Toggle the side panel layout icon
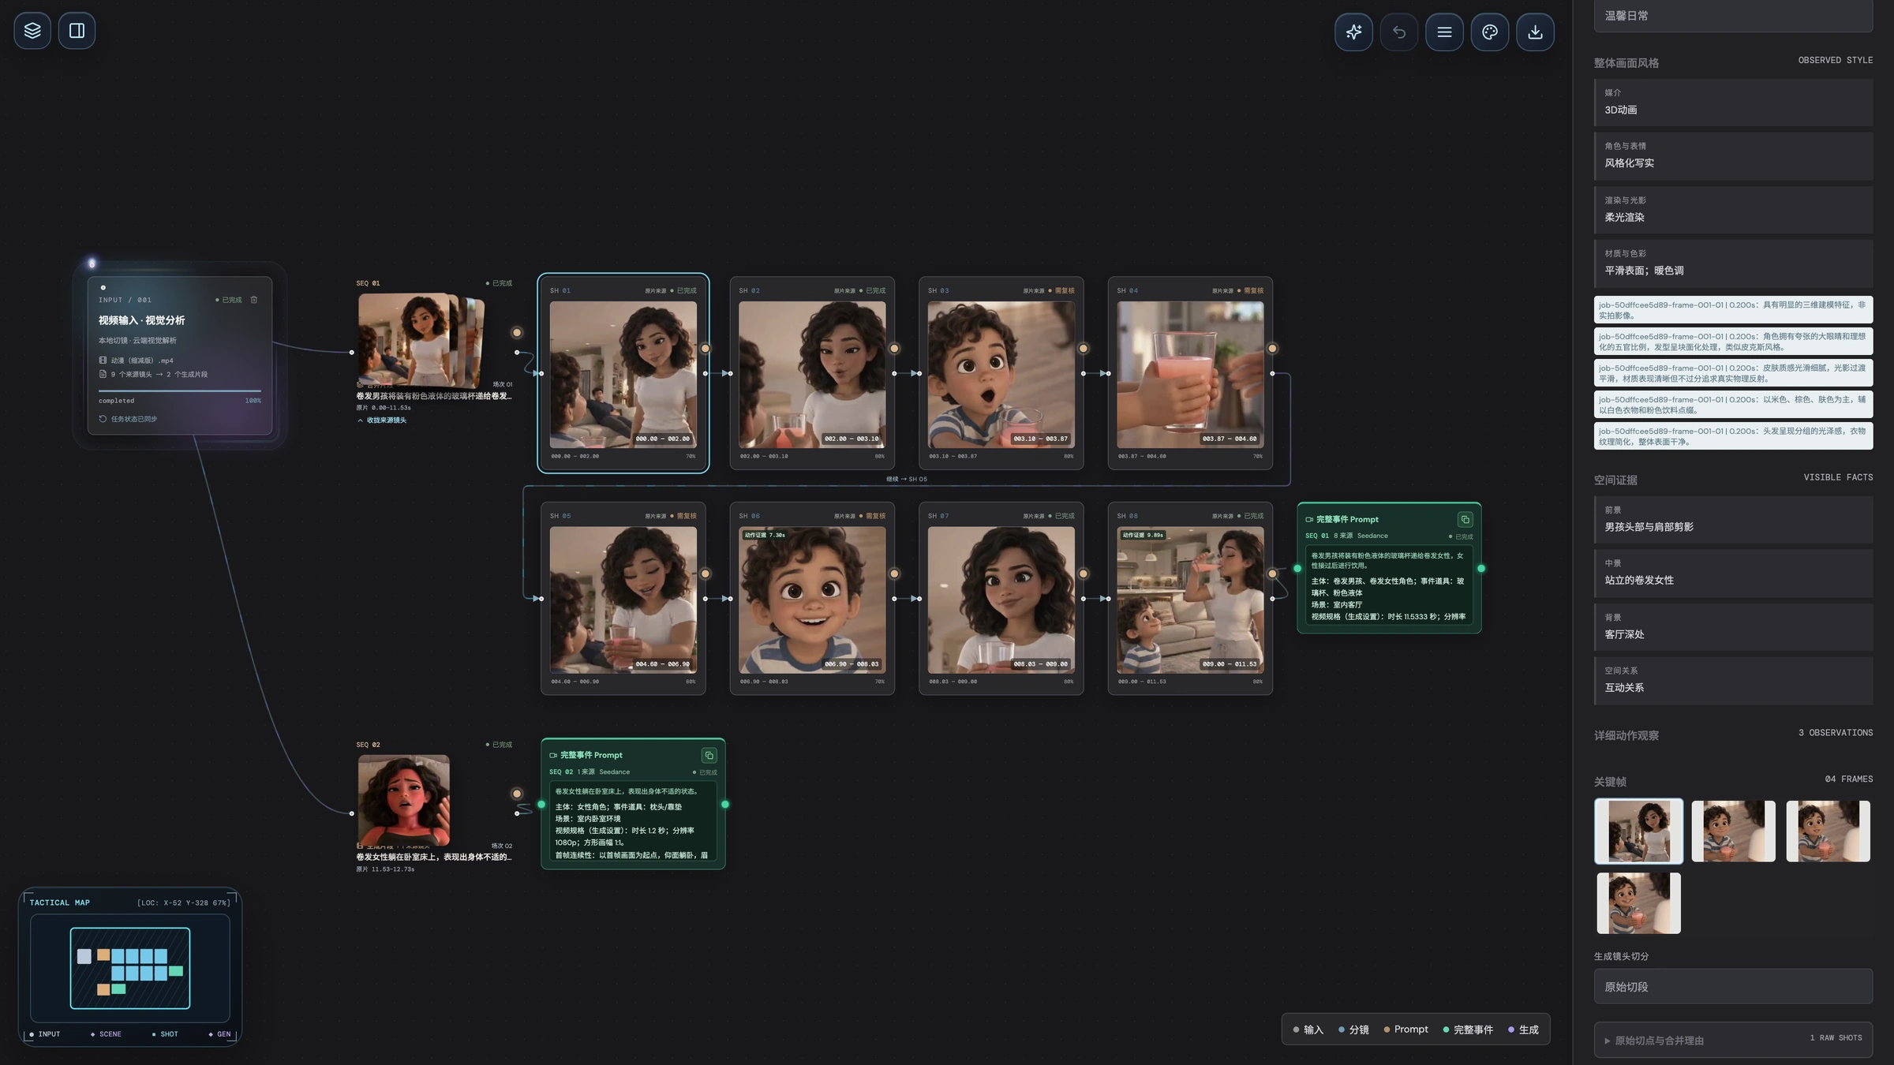Screen dimensions: 1894x1065 coord(77,31)
